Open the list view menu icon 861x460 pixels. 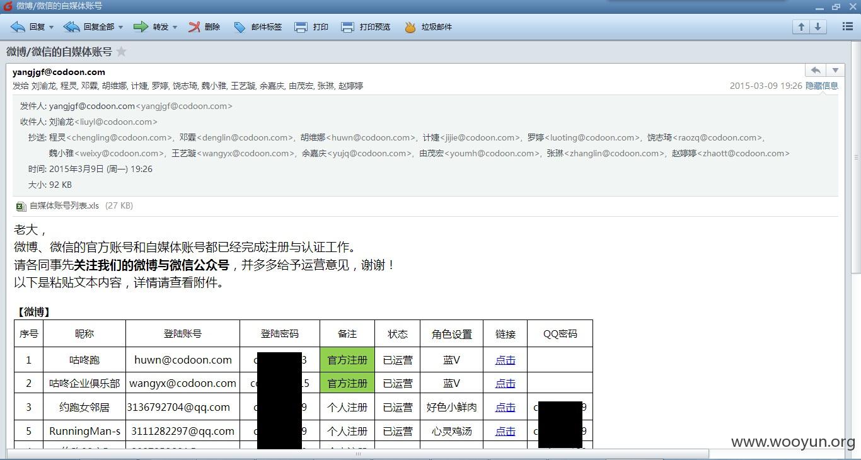[x=848, y=26]
